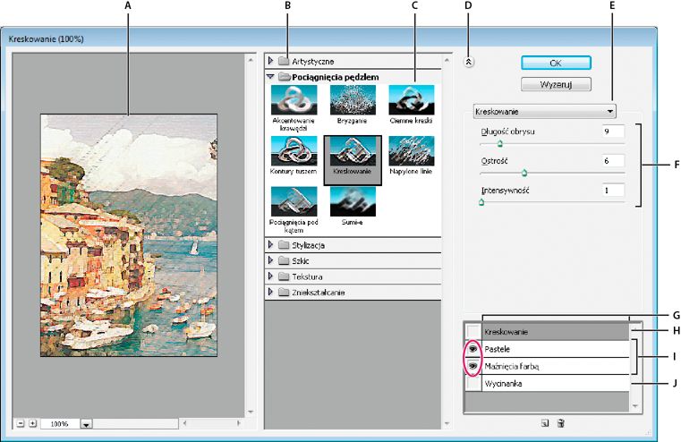Select the Ciemne kreski filter thumbnail
Screen dimensions: 681x442
[411, 100]
